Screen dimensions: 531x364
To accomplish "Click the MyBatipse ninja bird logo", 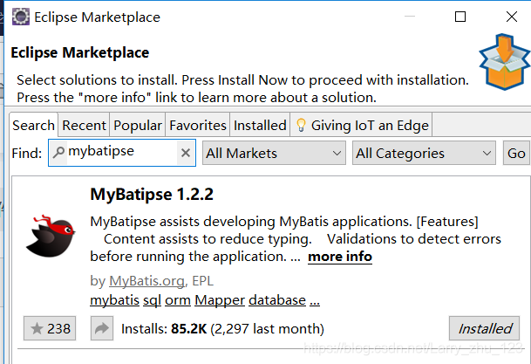I will point(51,236).
